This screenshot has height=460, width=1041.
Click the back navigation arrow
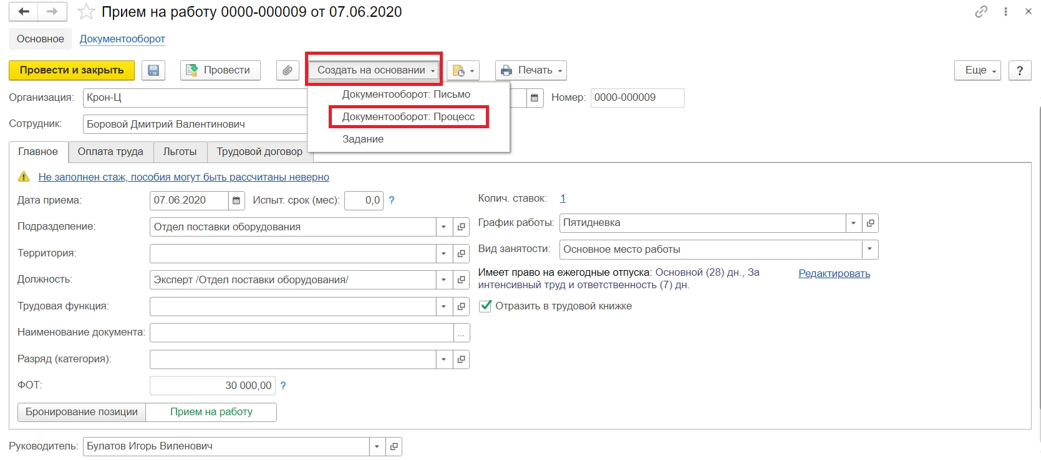tap(24, 12)
